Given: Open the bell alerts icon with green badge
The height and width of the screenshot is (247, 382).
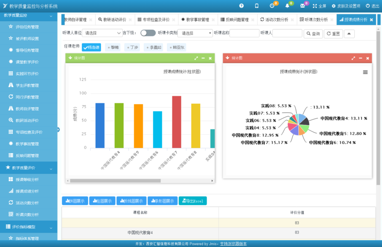Looking at the screenshot, I should pos(287,6).
